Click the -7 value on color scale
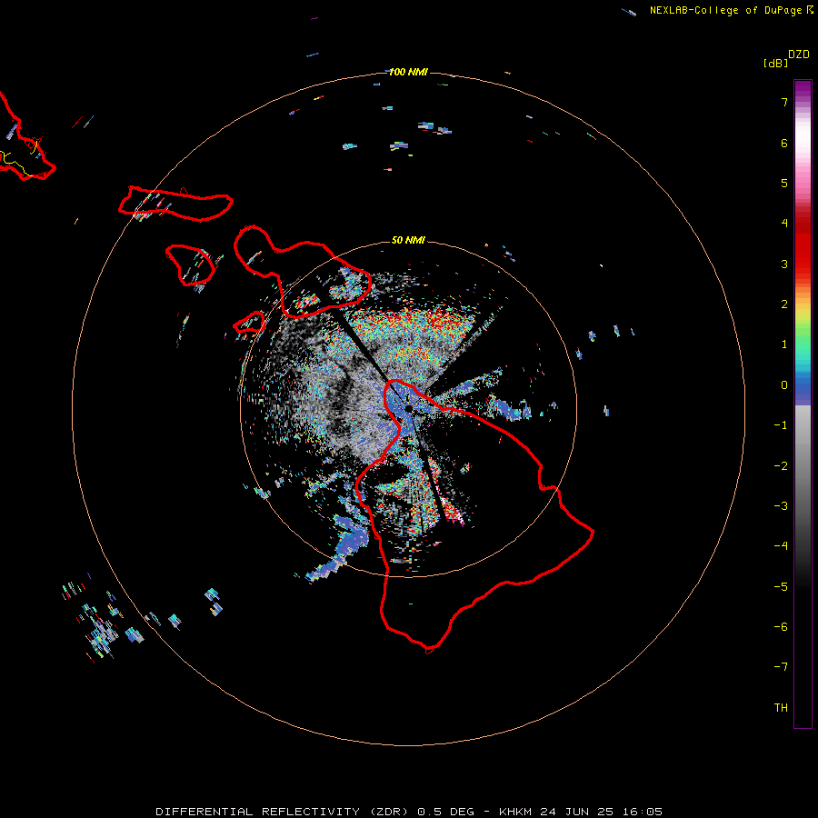Screen dimensions: 818x818 coord(781,667)
